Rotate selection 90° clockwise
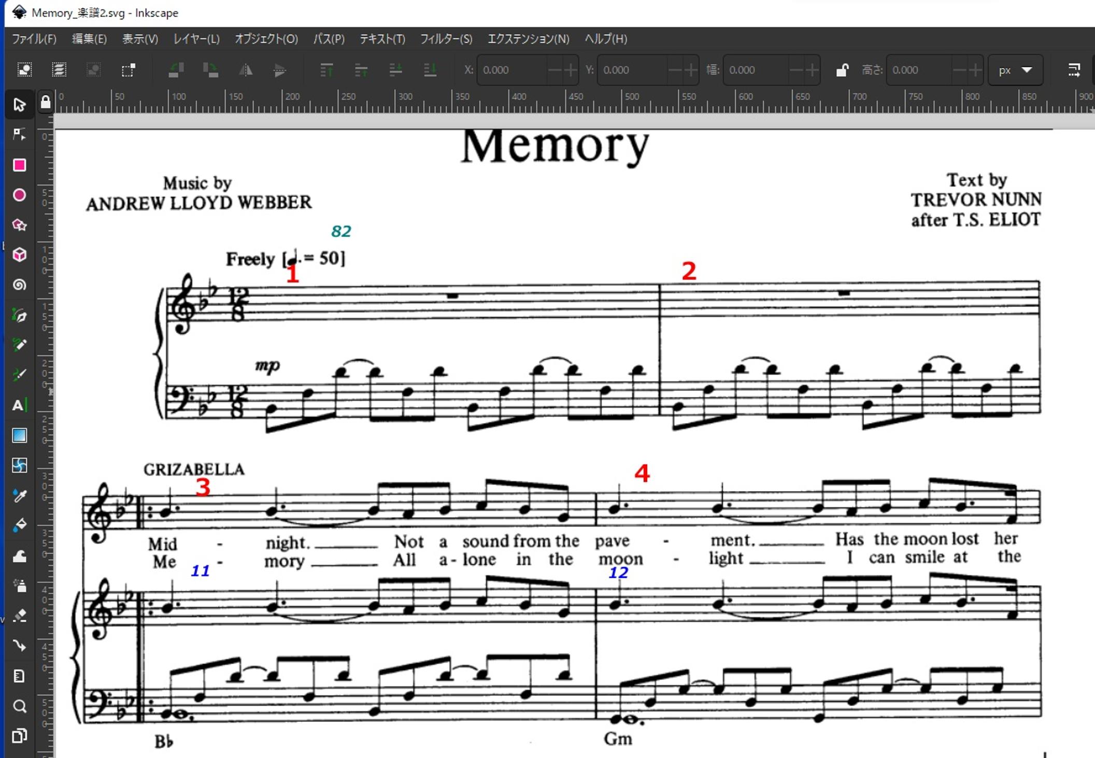Image resolution: width=1095 pixels, height=758 pixels. tap(210, 70)
